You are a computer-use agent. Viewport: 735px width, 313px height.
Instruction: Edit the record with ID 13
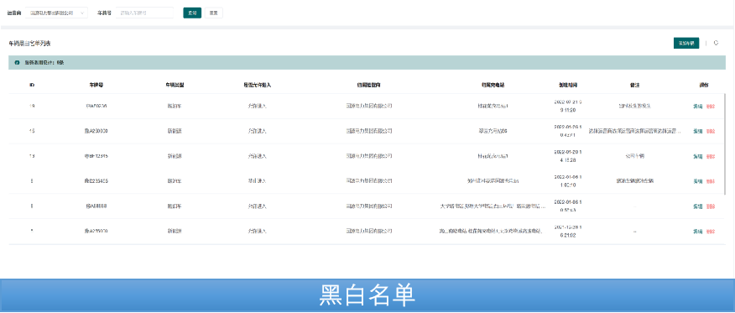pos(697,156)
